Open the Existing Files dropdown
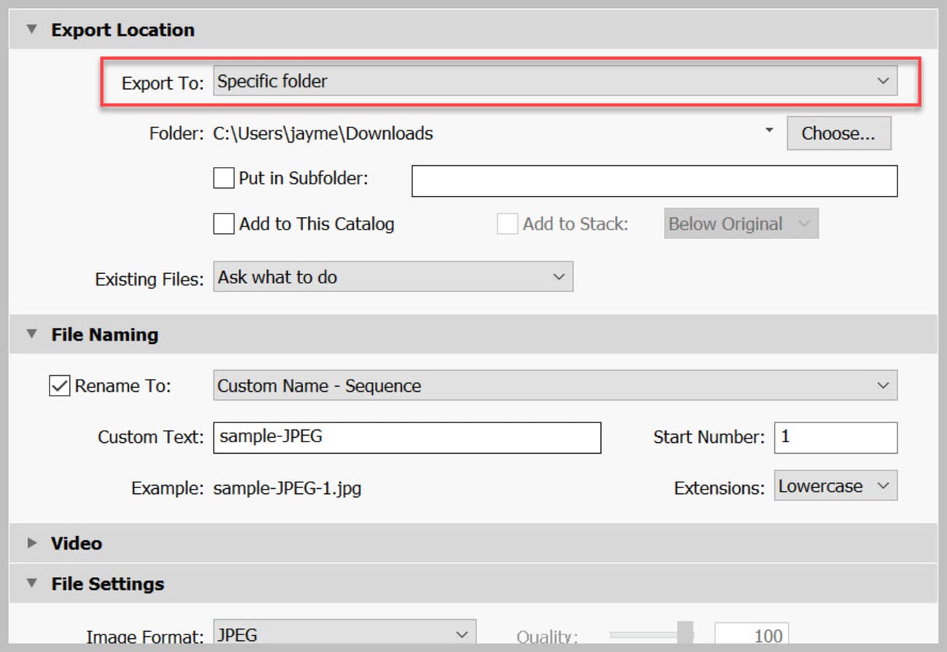The height and width of the screenshot is (652, 947). point(393,277)
